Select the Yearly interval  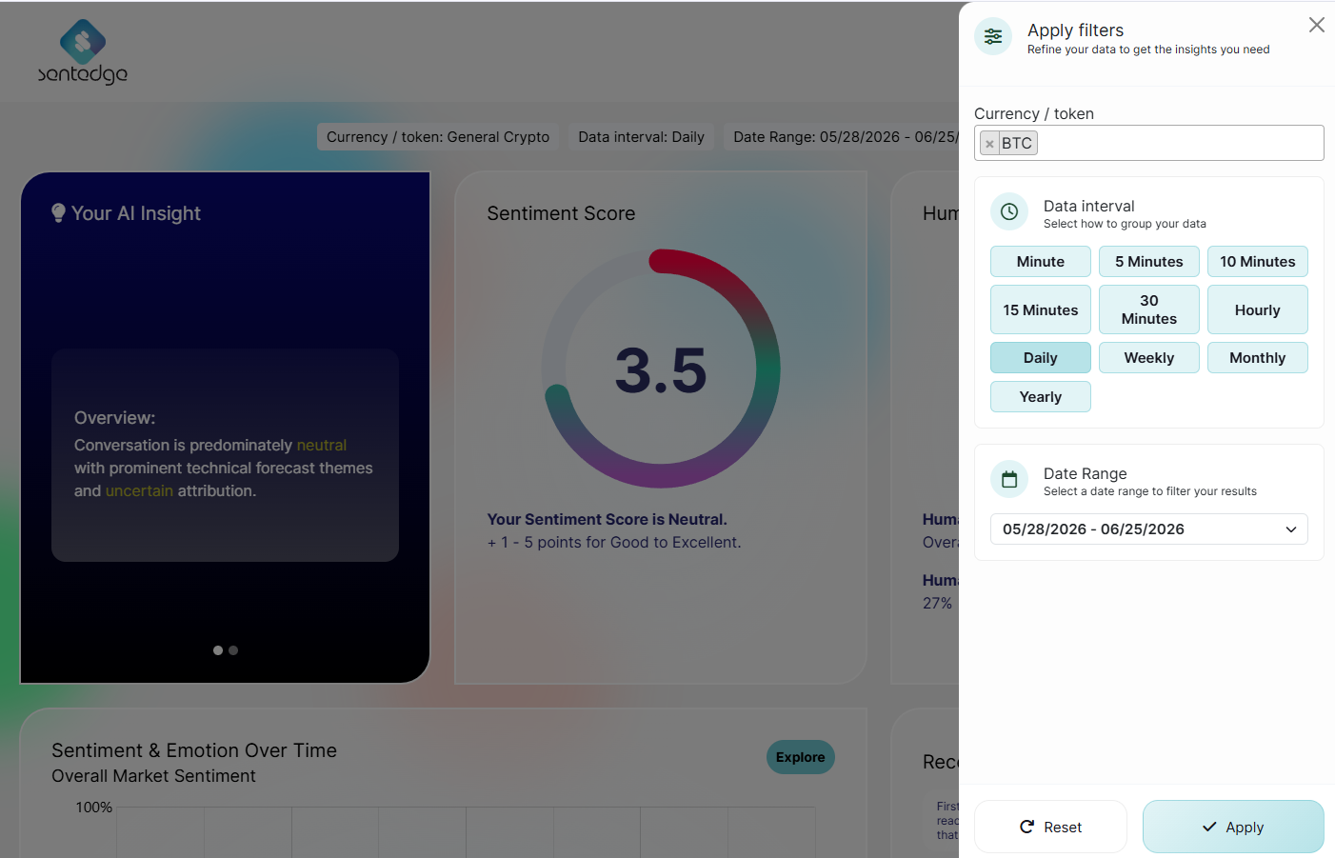click(x=1041, y=397)
